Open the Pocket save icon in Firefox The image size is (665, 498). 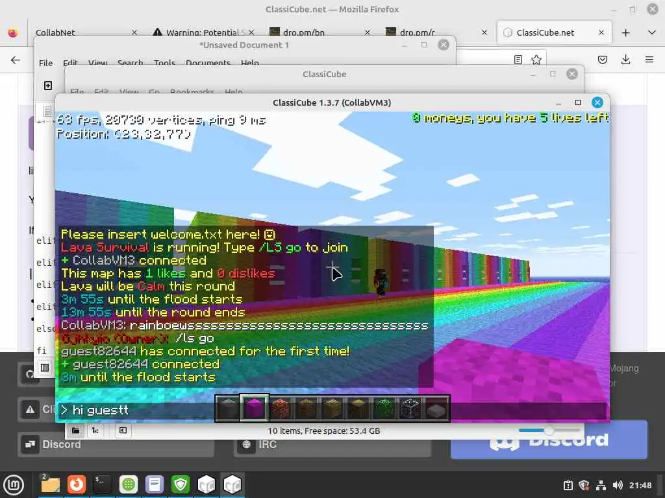pos(602,60)
